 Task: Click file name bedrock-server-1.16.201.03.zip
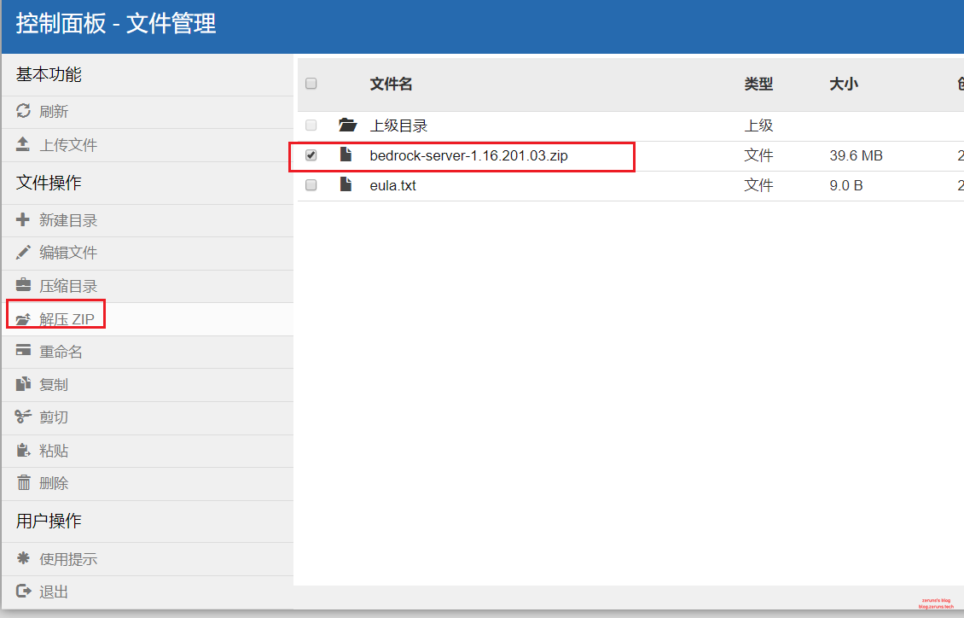(468, 155)
